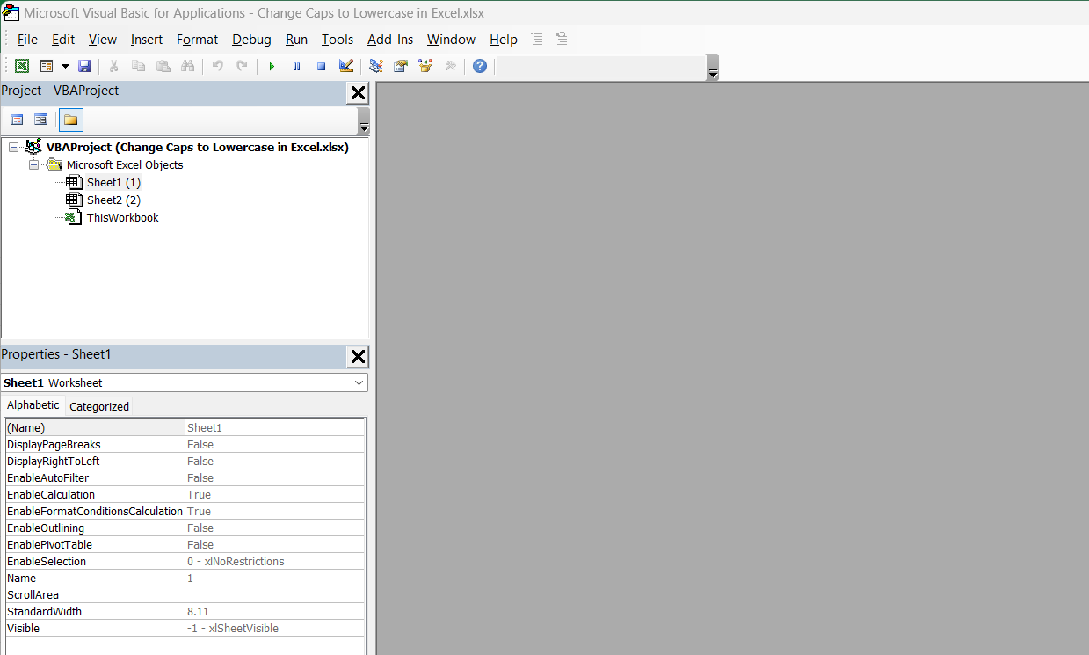1089x655 pixels.
Task: Open the Add-Ins menu
Action: (x=390, y=40)
